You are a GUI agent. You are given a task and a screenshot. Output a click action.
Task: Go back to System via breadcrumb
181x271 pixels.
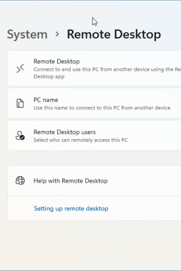click(27, 35)
